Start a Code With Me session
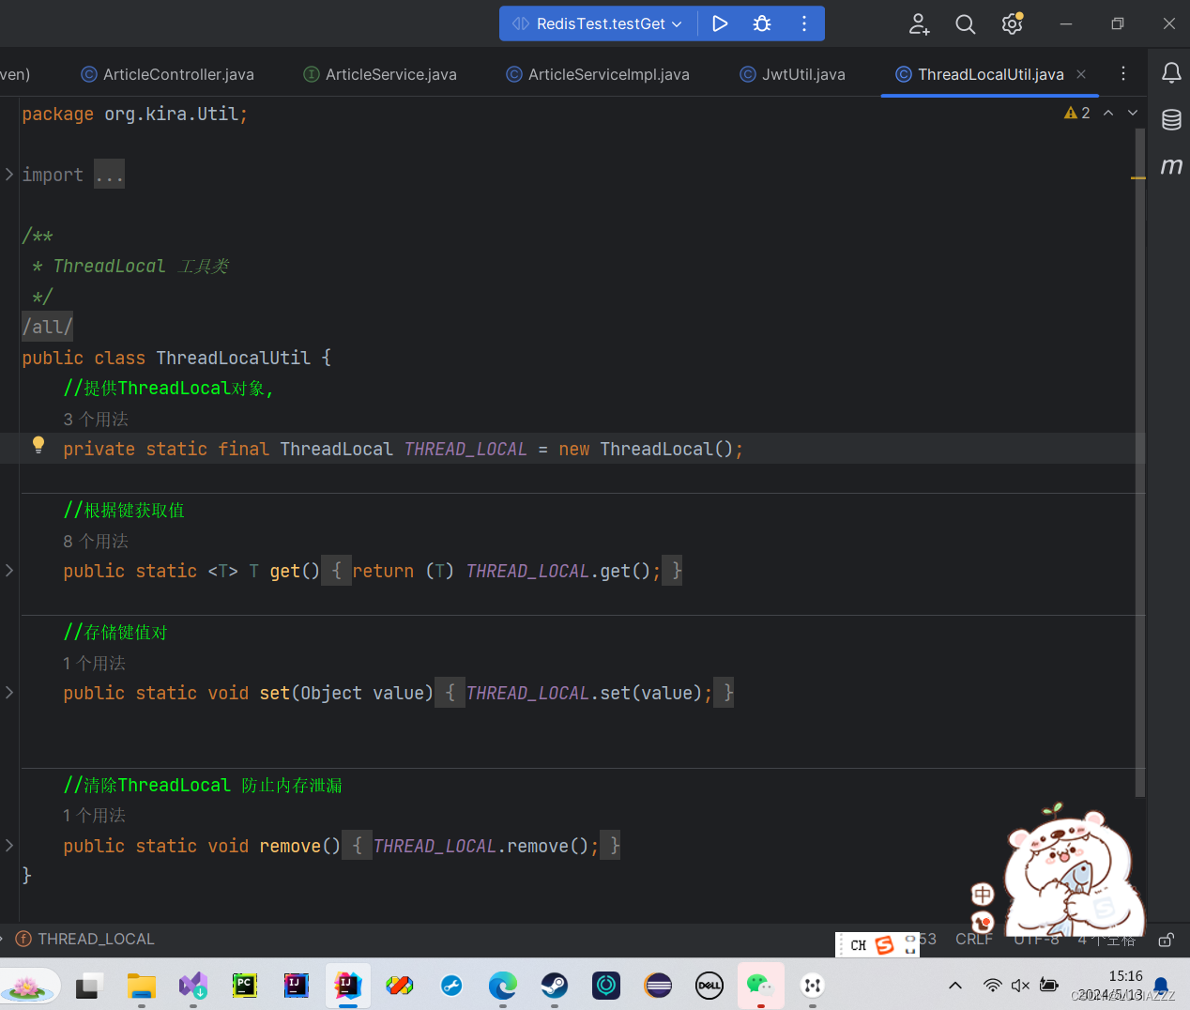 coord(919,23)
